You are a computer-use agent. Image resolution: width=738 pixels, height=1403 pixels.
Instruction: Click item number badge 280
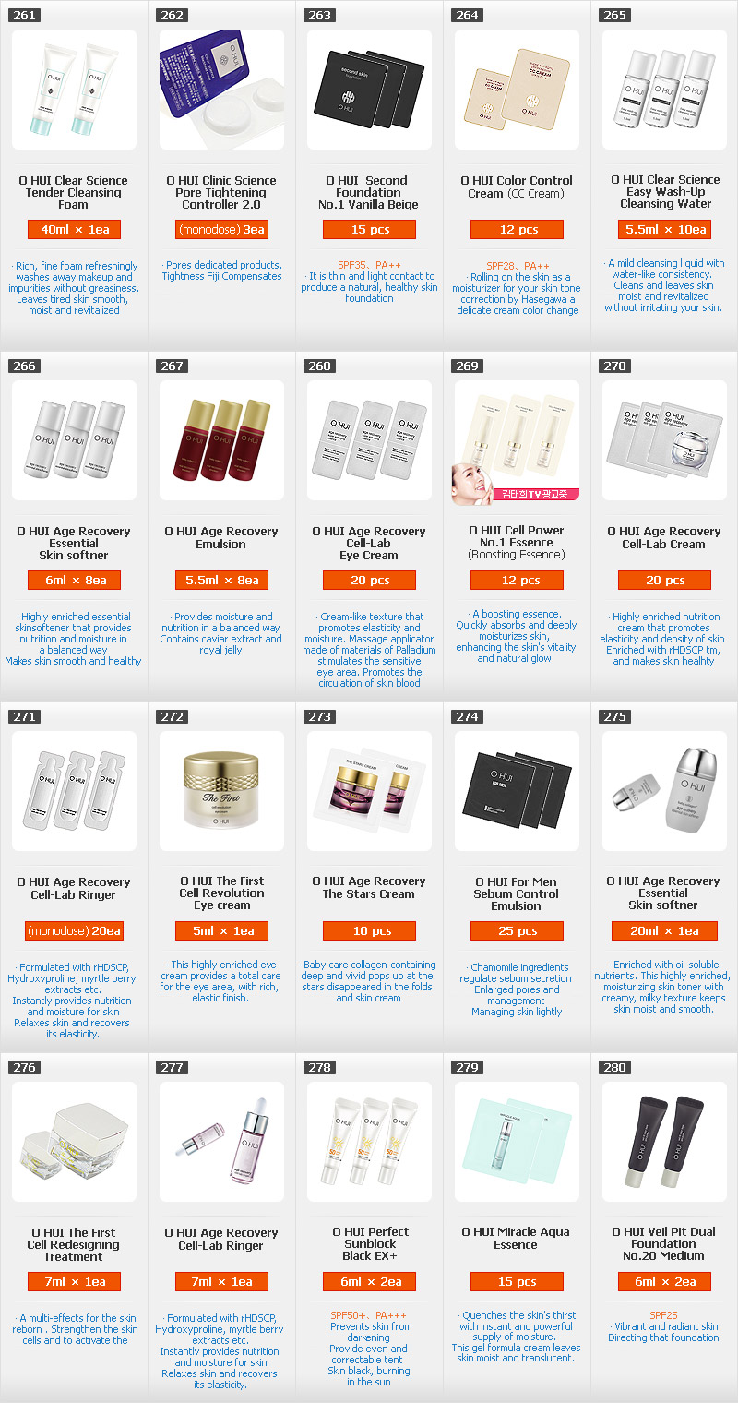pyautogui.click(x=615, y=1068)
